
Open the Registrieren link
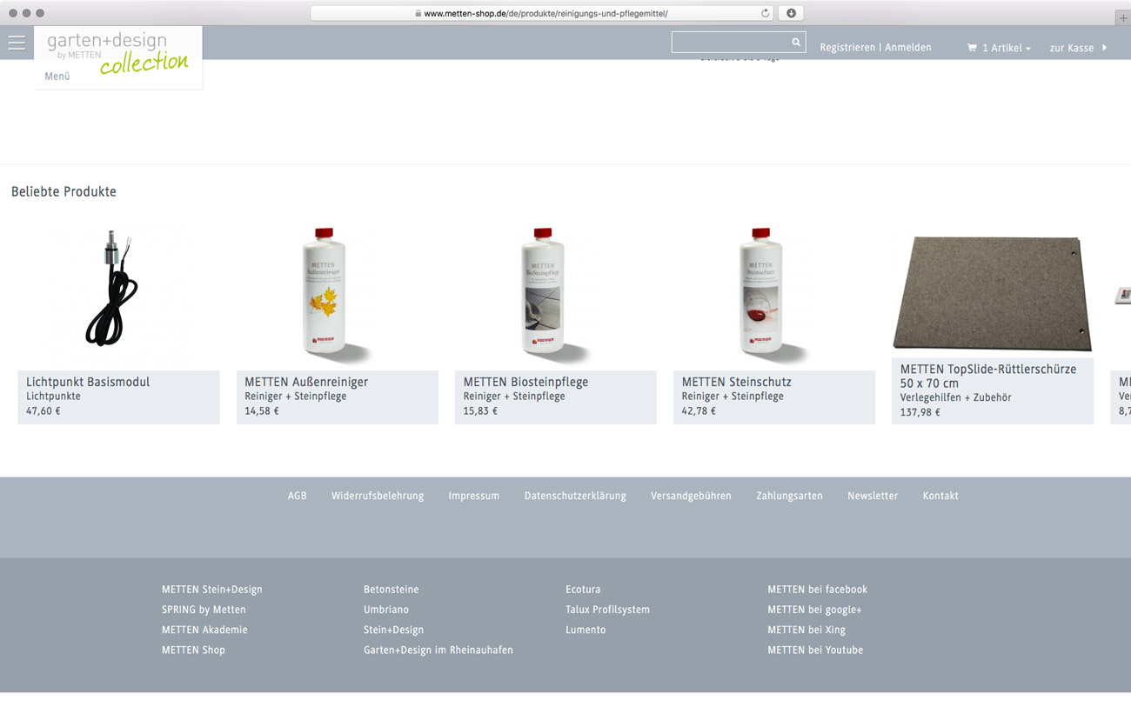tap(847, 48)
